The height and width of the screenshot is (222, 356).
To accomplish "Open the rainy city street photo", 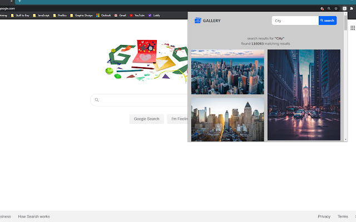I will [x=304, y=95].
